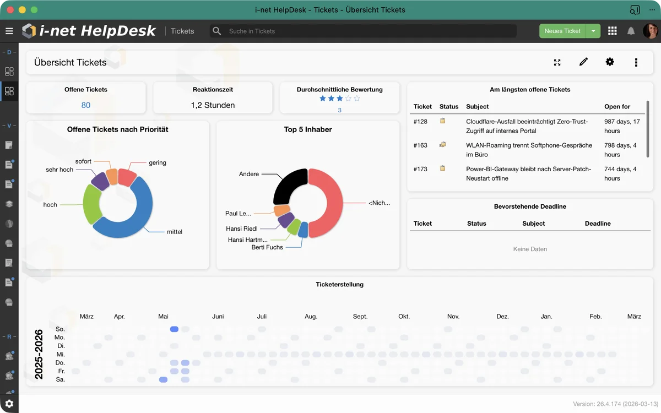Viewport: 661px width, 413px height.
Task: Edit the dashboard using the pencil icon
Action: coord(583,62)
